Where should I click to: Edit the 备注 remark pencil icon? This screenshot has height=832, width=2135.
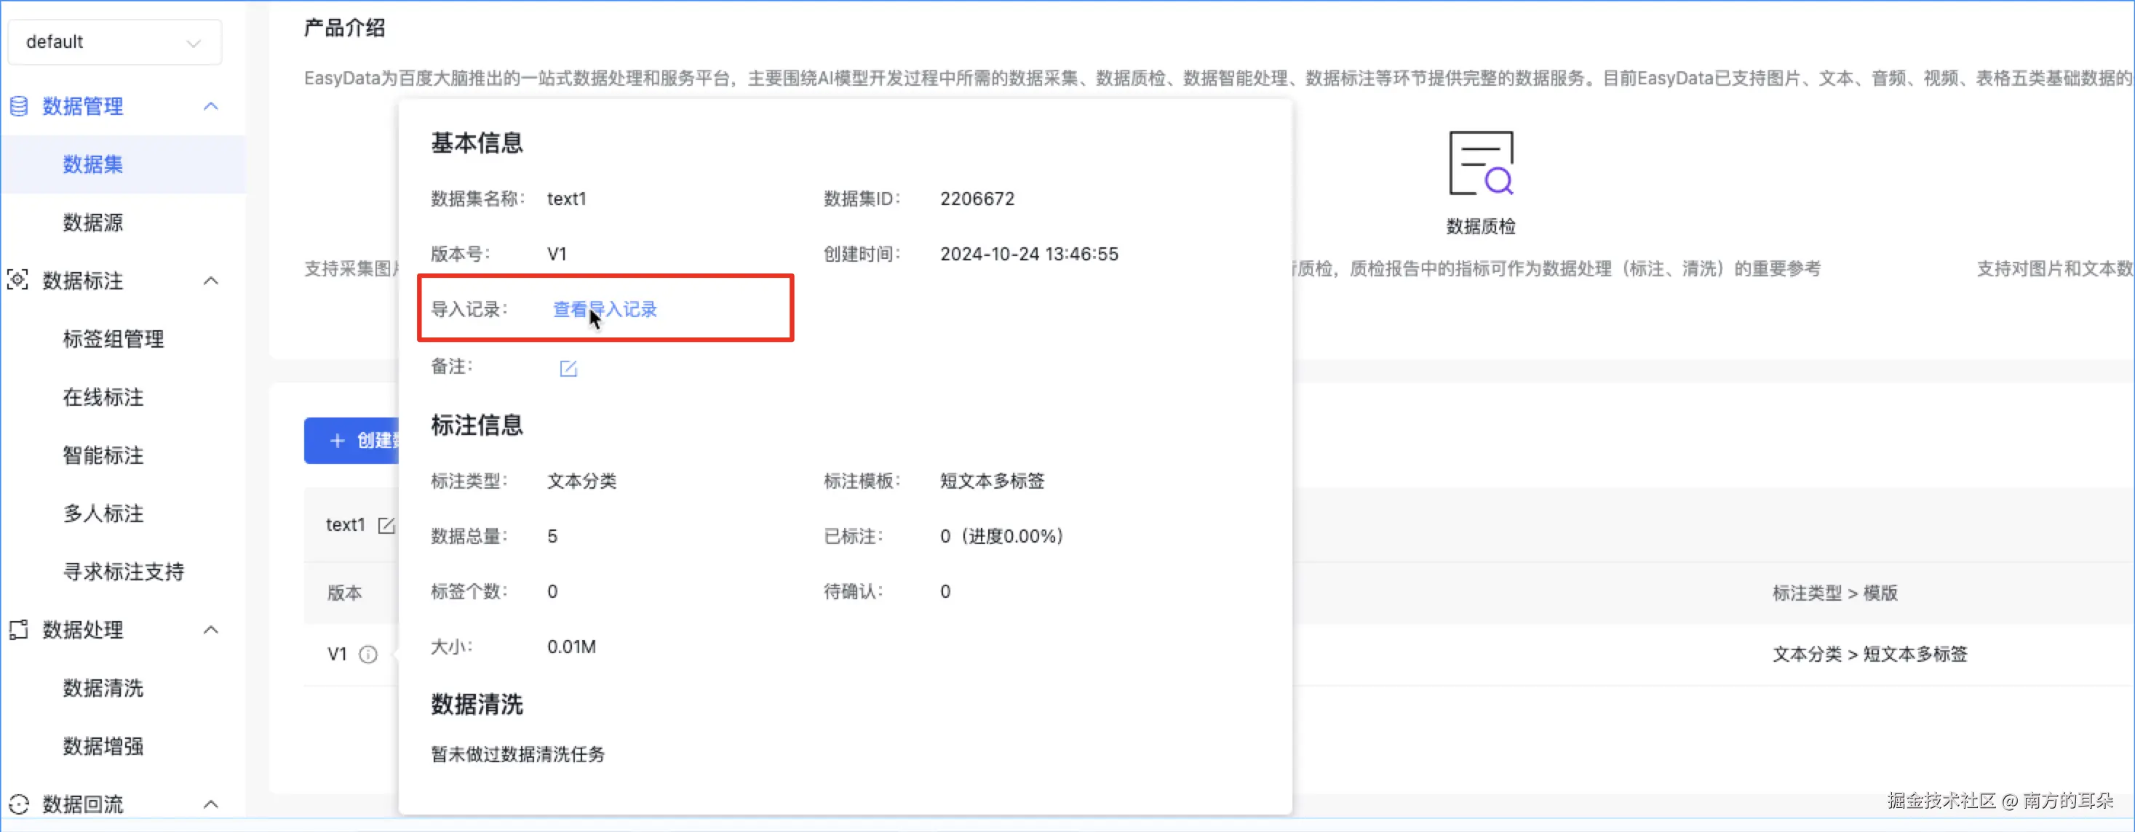pos(568,369)
